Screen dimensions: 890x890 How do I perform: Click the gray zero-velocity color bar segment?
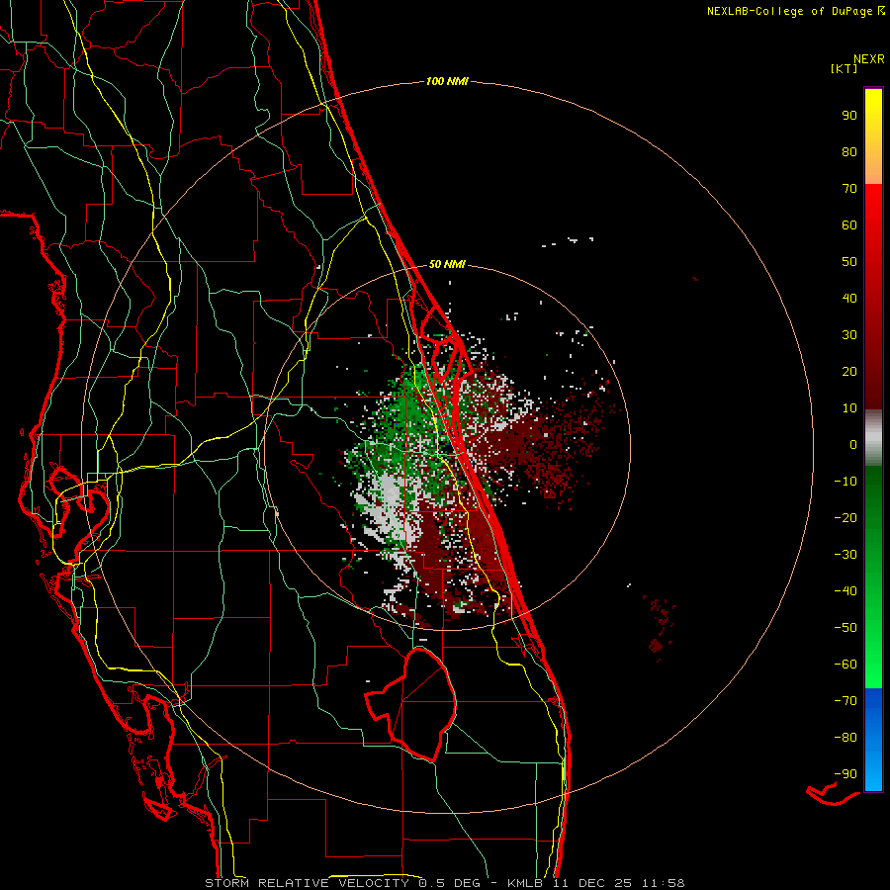coord(873,438)
